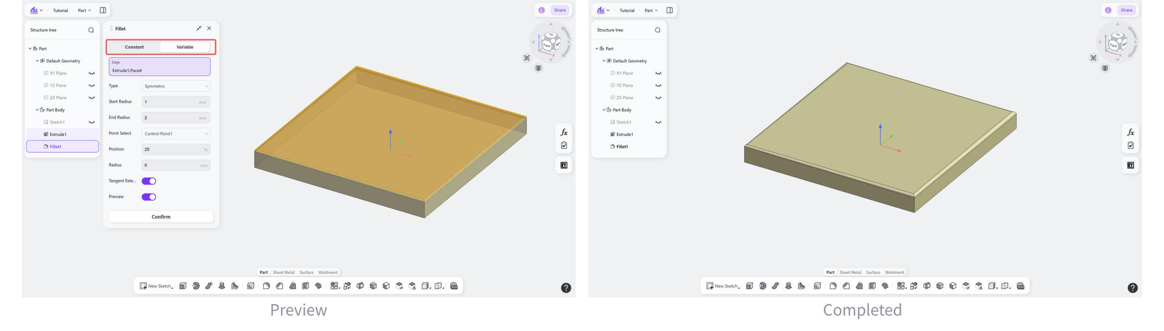
Task: Switch to the Constant fillet tab
Action: click(x=135, y=47)
